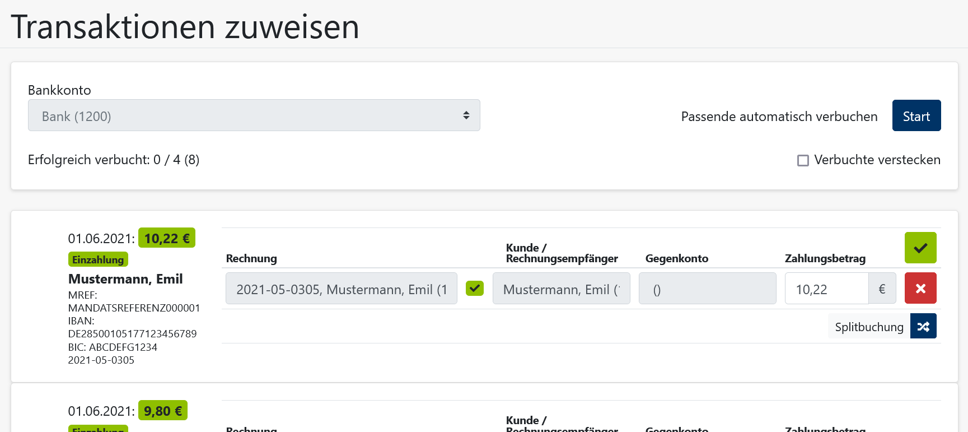Viewport: 968px width, 432px height.
Task: Click the 10,22 € amount badge
Action: (x=167, y=238)
